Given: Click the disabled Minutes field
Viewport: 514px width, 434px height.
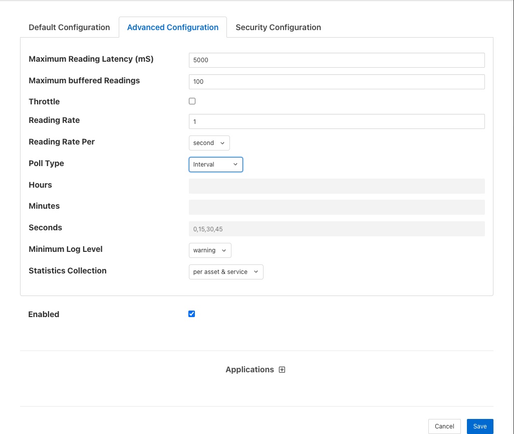Looking at the screenshot, I should pyautogui.click(x=337, y=207).
